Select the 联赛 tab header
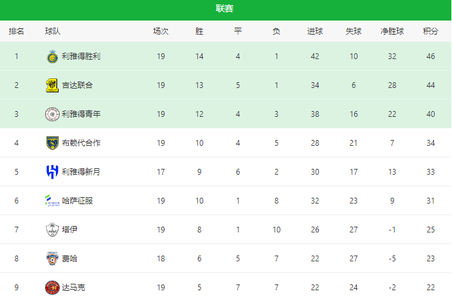The height and width of the screenshot is (296, 452). coord(224,8)
